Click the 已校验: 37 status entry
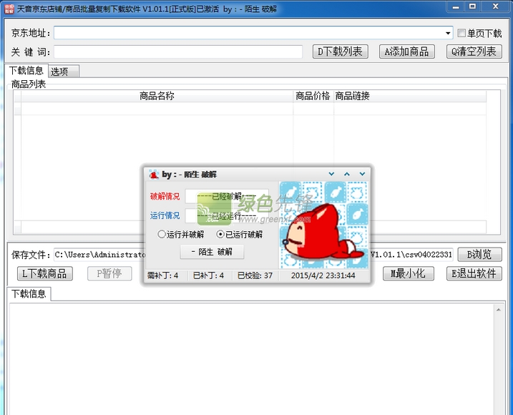 point(255,275)
